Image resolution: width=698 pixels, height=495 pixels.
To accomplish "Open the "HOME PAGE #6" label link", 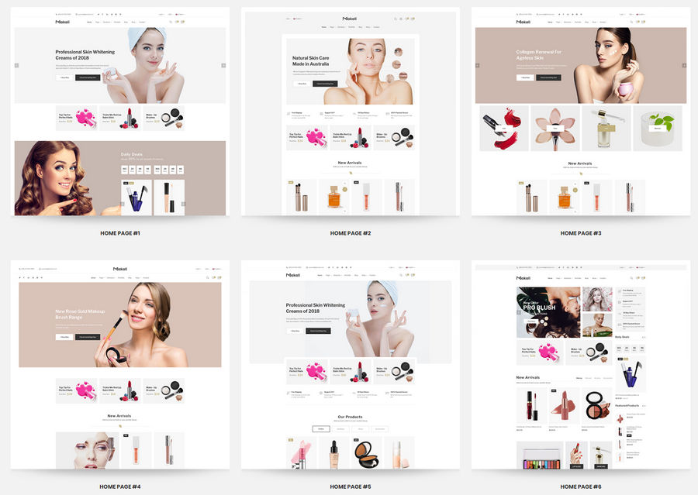I will [x=580, y=486].
